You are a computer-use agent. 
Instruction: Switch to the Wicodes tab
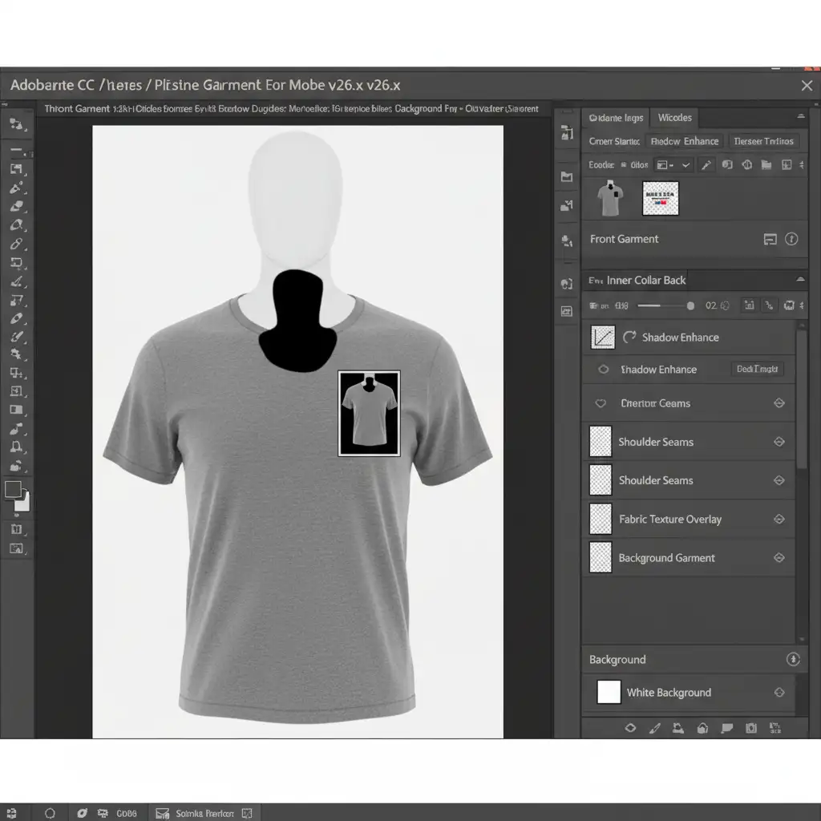(x=674, y=118)
